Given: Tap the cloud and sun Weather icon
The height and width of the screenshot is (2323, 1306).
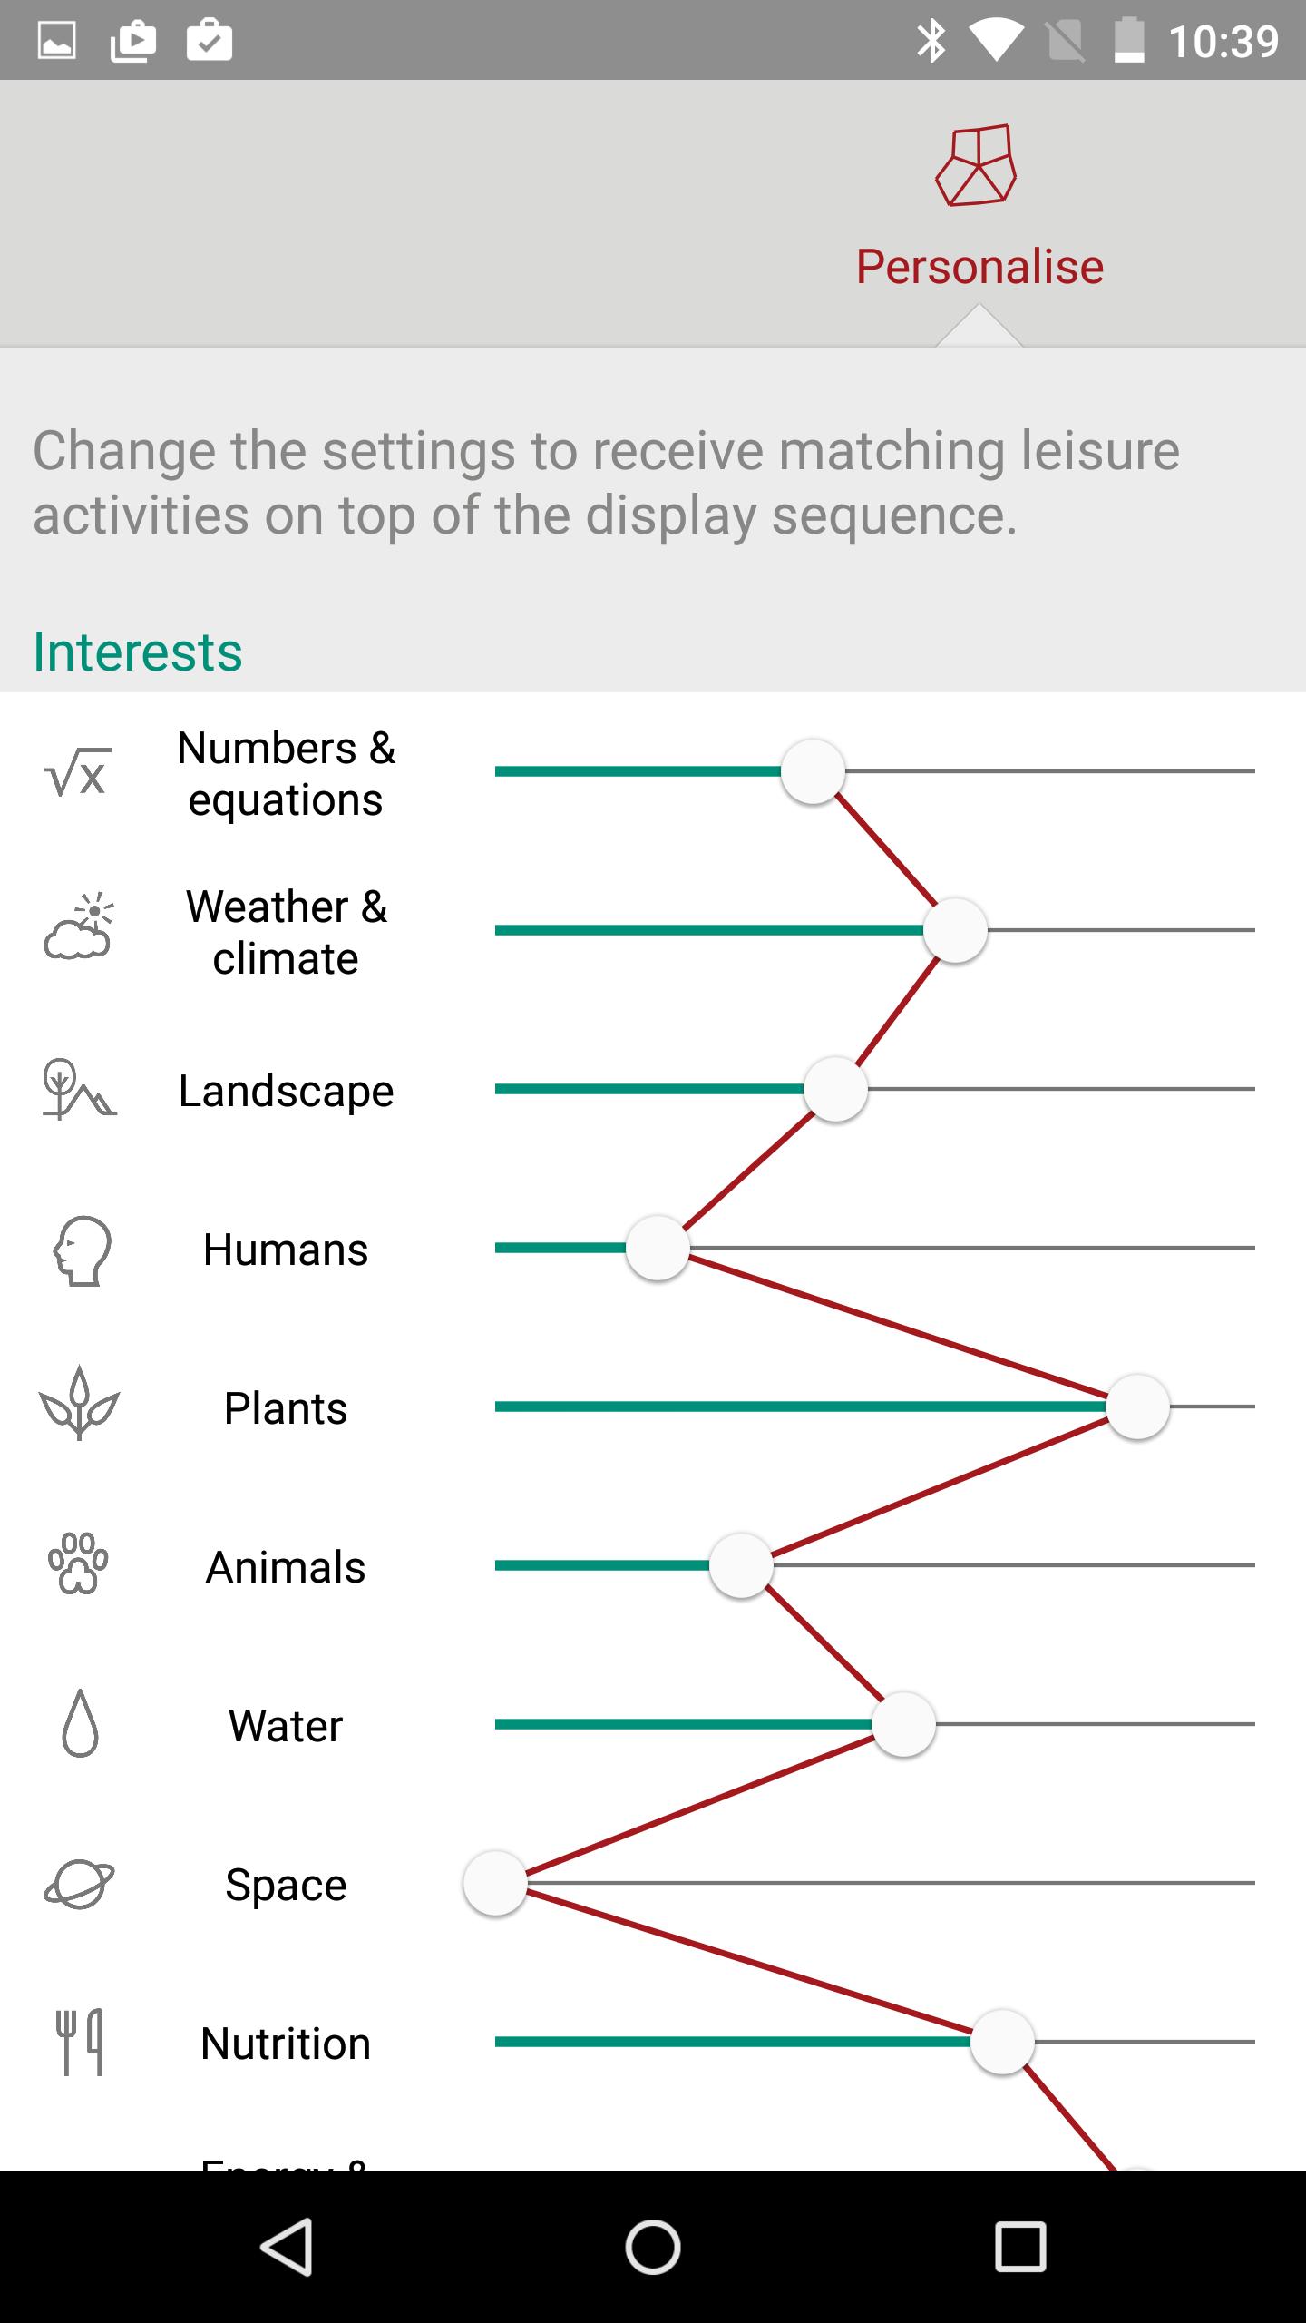Looking at the screenshot, I should [79, 926].
